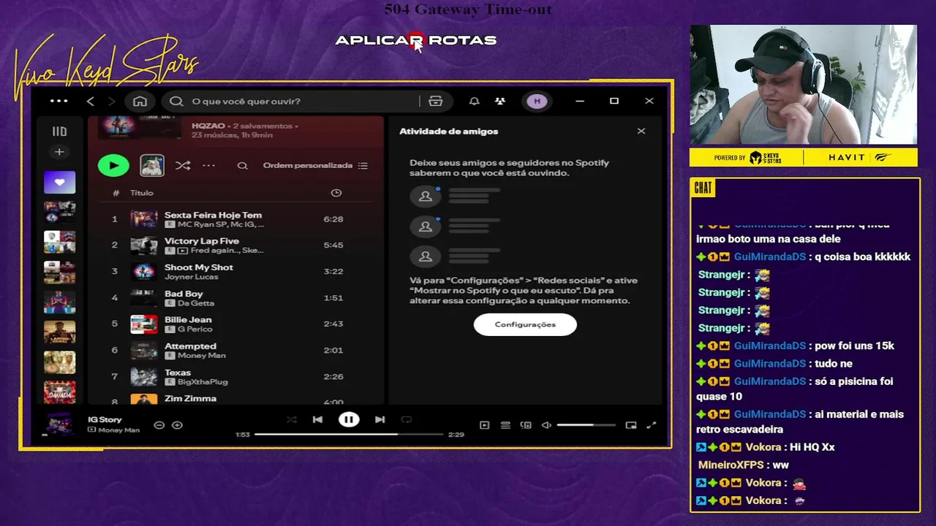Enter full screen player mode

[x=652, y=425]
